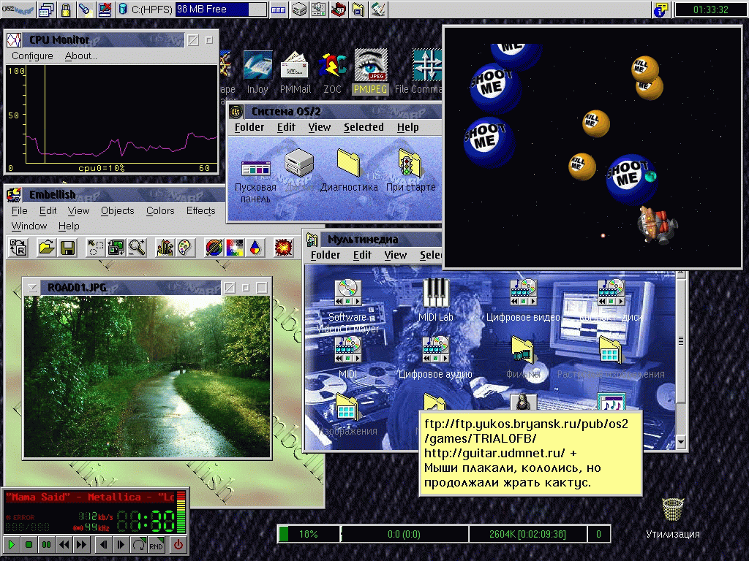Skip to next track in MP3 player
The image size is (749, 561).
121,544
